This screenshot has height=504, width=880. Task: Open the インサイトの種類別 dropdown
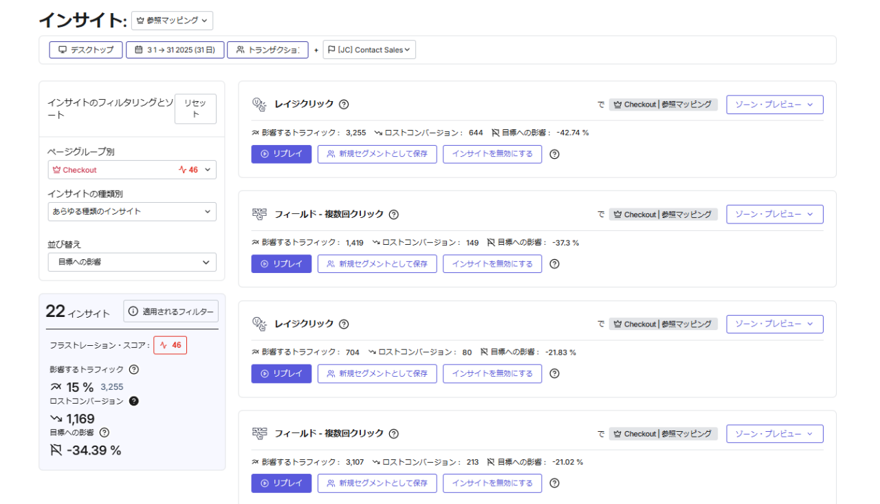(132, 212)
